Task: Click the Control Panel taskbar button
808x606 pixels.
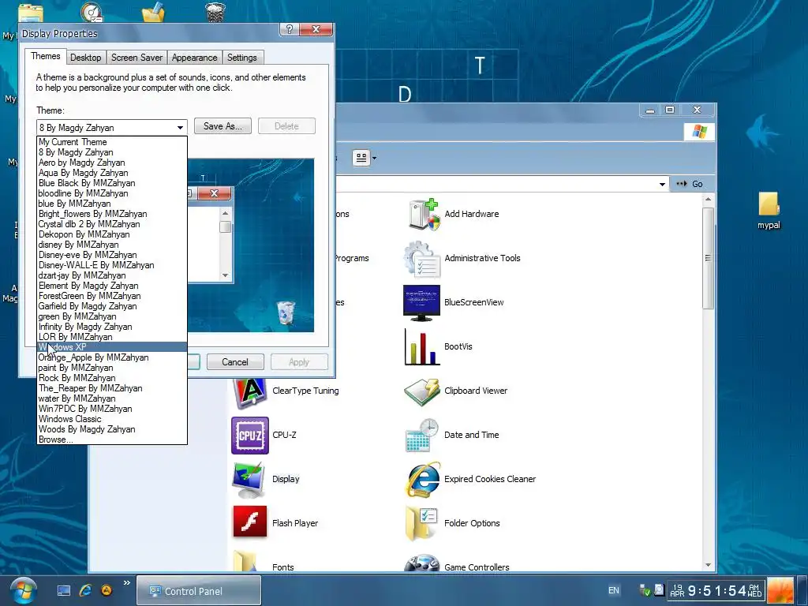Action: click(x=199, y=591)
